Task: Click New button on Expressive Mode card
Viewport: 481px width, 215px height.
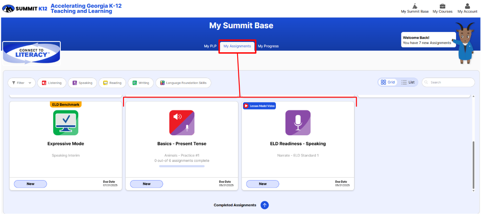Action: click(x=30, y=184)
